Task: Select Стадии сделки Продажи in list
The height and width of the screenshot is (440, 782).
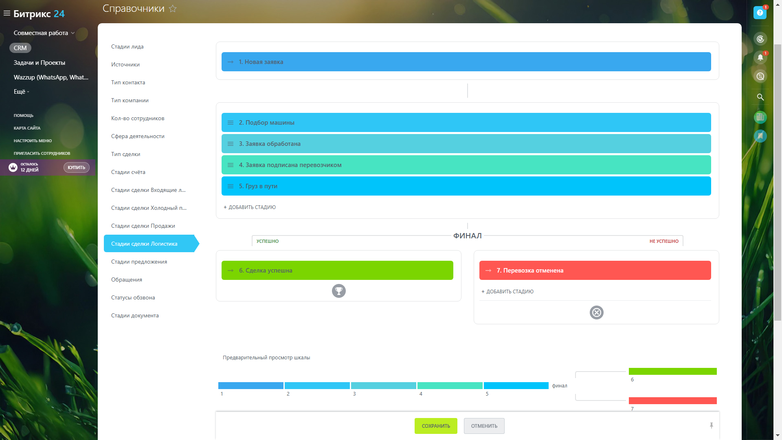Action: point(143,226)
